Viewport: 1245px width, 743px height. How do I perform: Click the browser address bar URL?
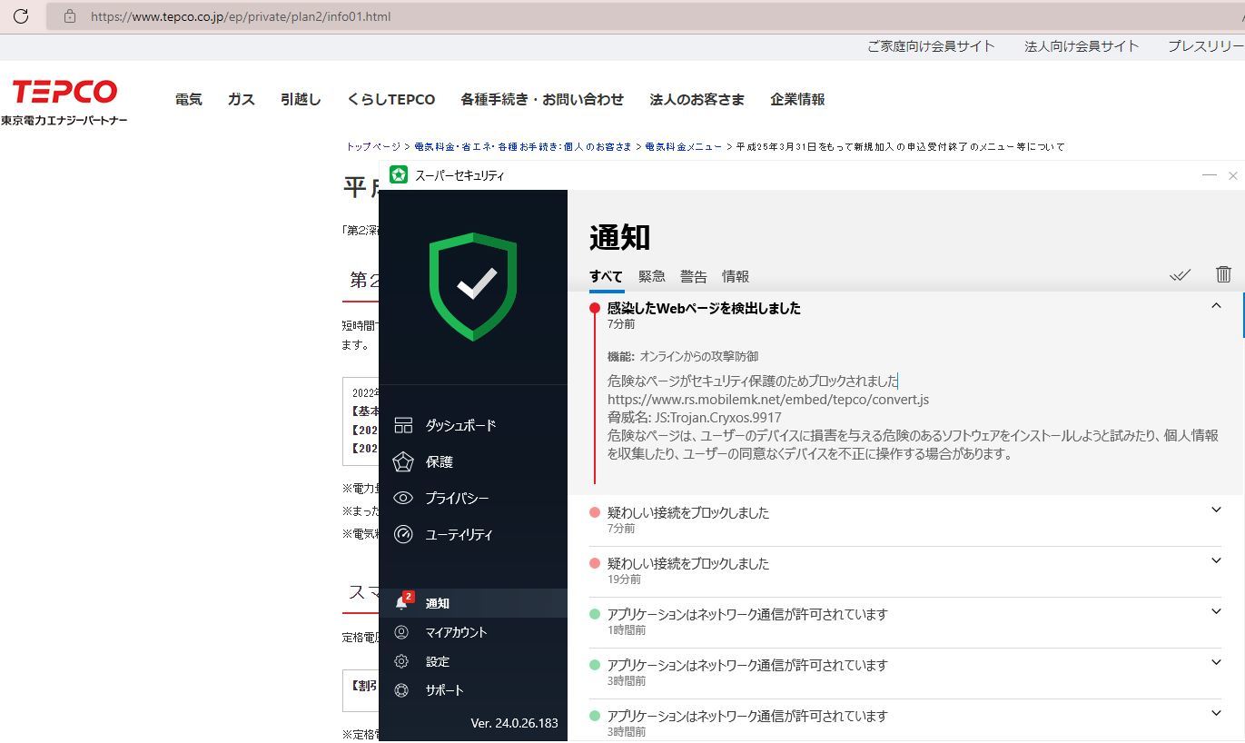coord(241,16)
